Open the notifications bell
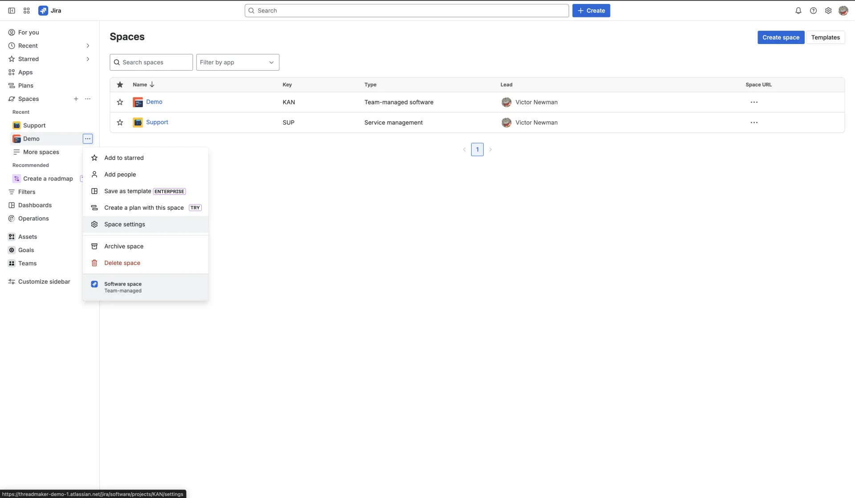855x498 pixels. coord(798,11)
